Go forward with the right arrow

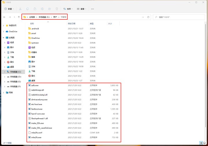[x=10, y=17]
